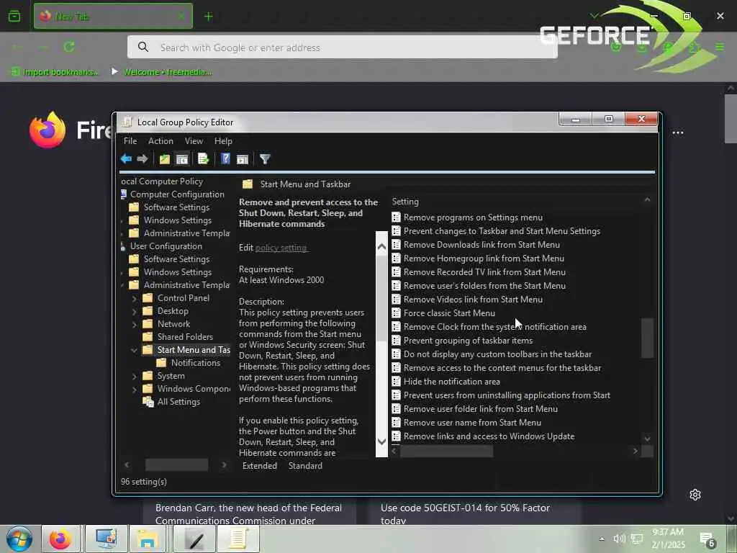The image size is (737, 553).
Task: Select Computer Configuration in the tree
Action: (177, 194)
